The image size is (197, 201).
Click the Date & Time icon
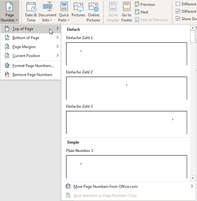tap(31, 6)
